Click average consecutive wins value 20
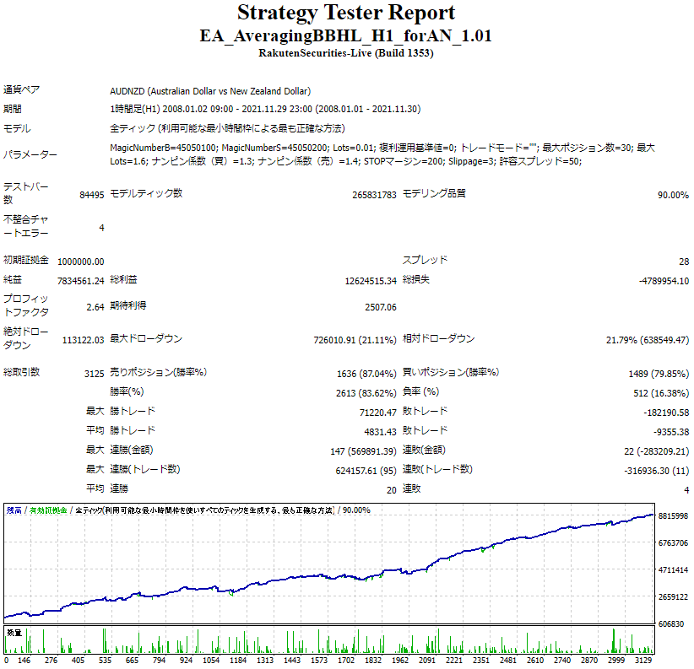 [391, 490]
